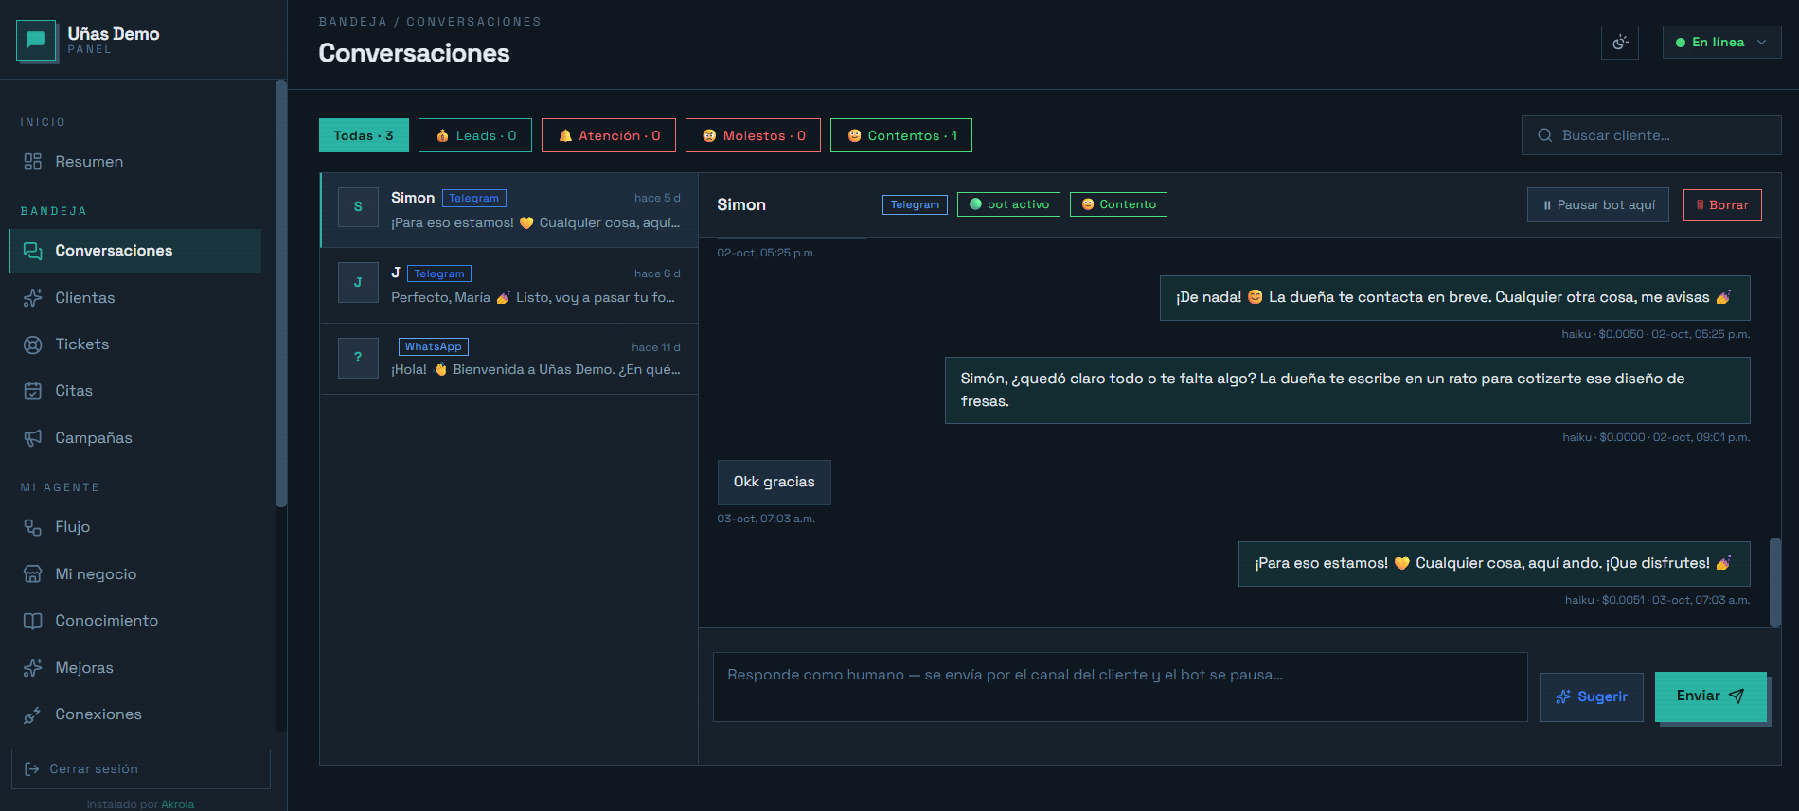This screenshot has height=811, width=1799.
Task: Click the Buscar cliente search field
Action: (1651, 135)
